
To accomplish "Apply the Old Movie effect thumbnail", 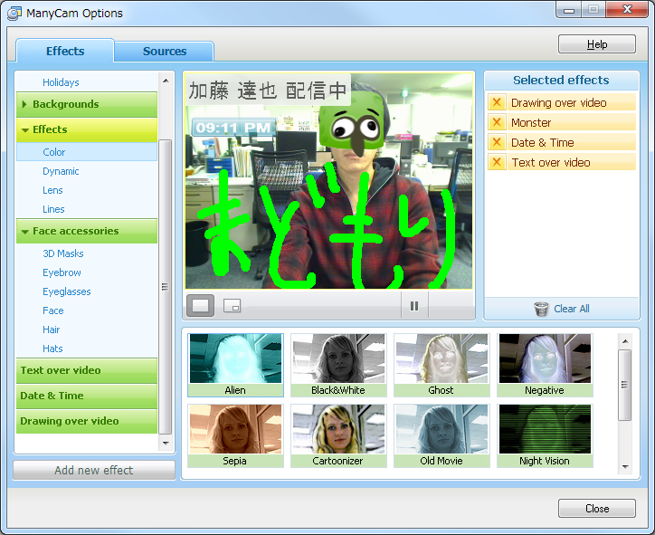I will point(441,435).
